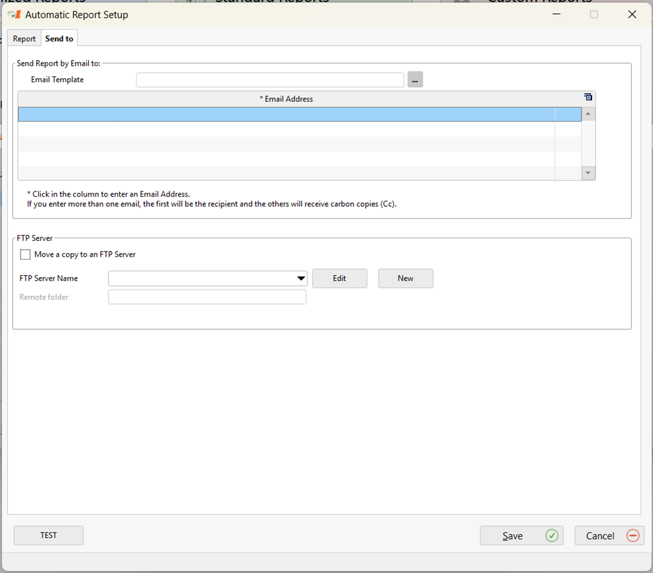Cancel the report setup dialog

[x=609, y=536]
